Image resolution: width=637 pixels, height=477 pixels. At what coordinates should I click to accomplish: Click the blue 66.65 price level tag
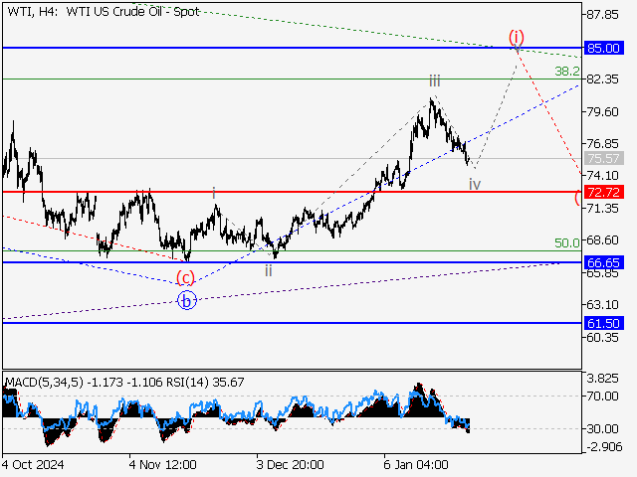click(x=605, y=262)
